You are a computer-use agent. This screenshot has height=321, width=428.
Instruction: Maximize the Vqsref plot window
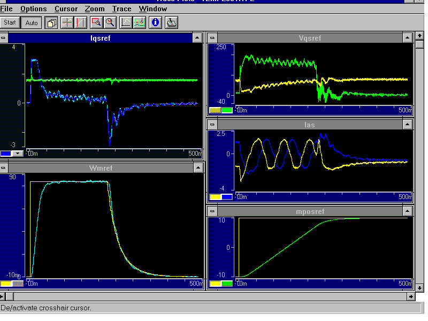pos(407,38)
